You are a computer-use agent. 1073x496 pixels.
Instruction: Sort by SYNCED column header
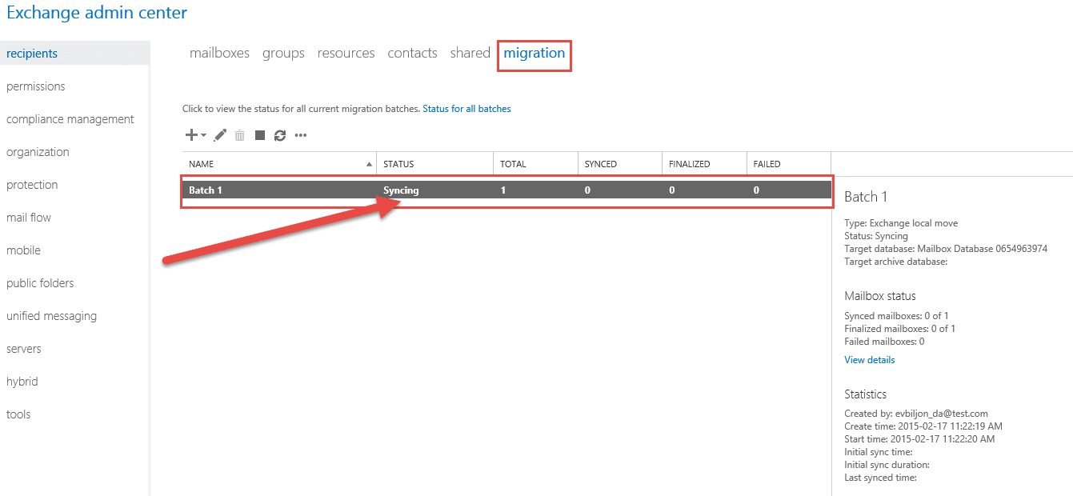click(x=620, y=164)
